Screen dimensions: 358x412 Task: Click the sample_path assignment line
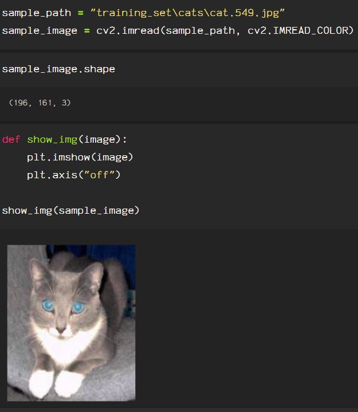pyautogui.click(x=143, y=13)
